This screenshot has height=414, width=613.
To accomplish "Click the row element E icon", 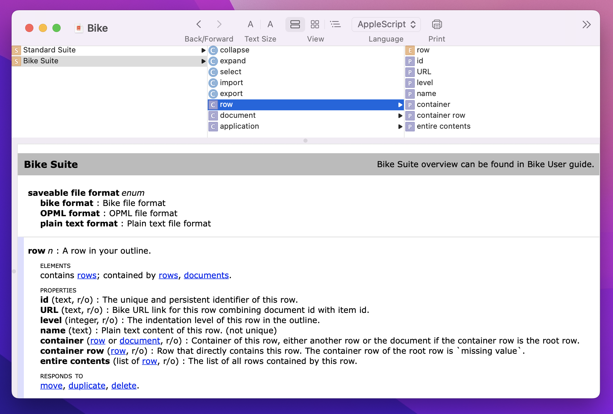I will (x=410, y=50).
